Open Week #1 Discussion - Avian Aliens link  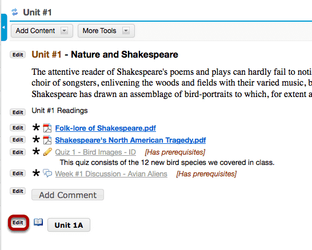(x=111, y=174)
